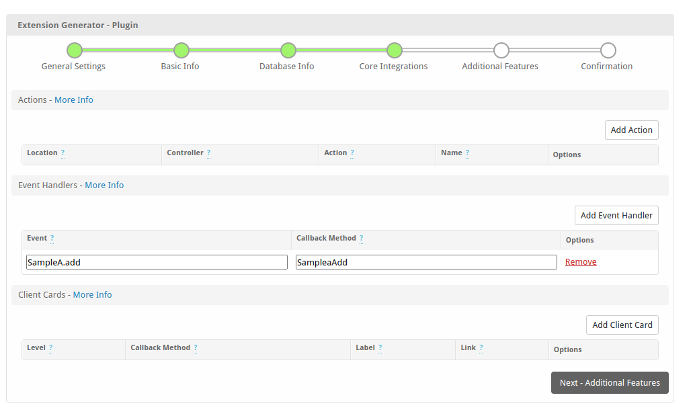Click the Basic Info step circle
This screenshot has height=418, width=693.
click(x=181, y=50)
